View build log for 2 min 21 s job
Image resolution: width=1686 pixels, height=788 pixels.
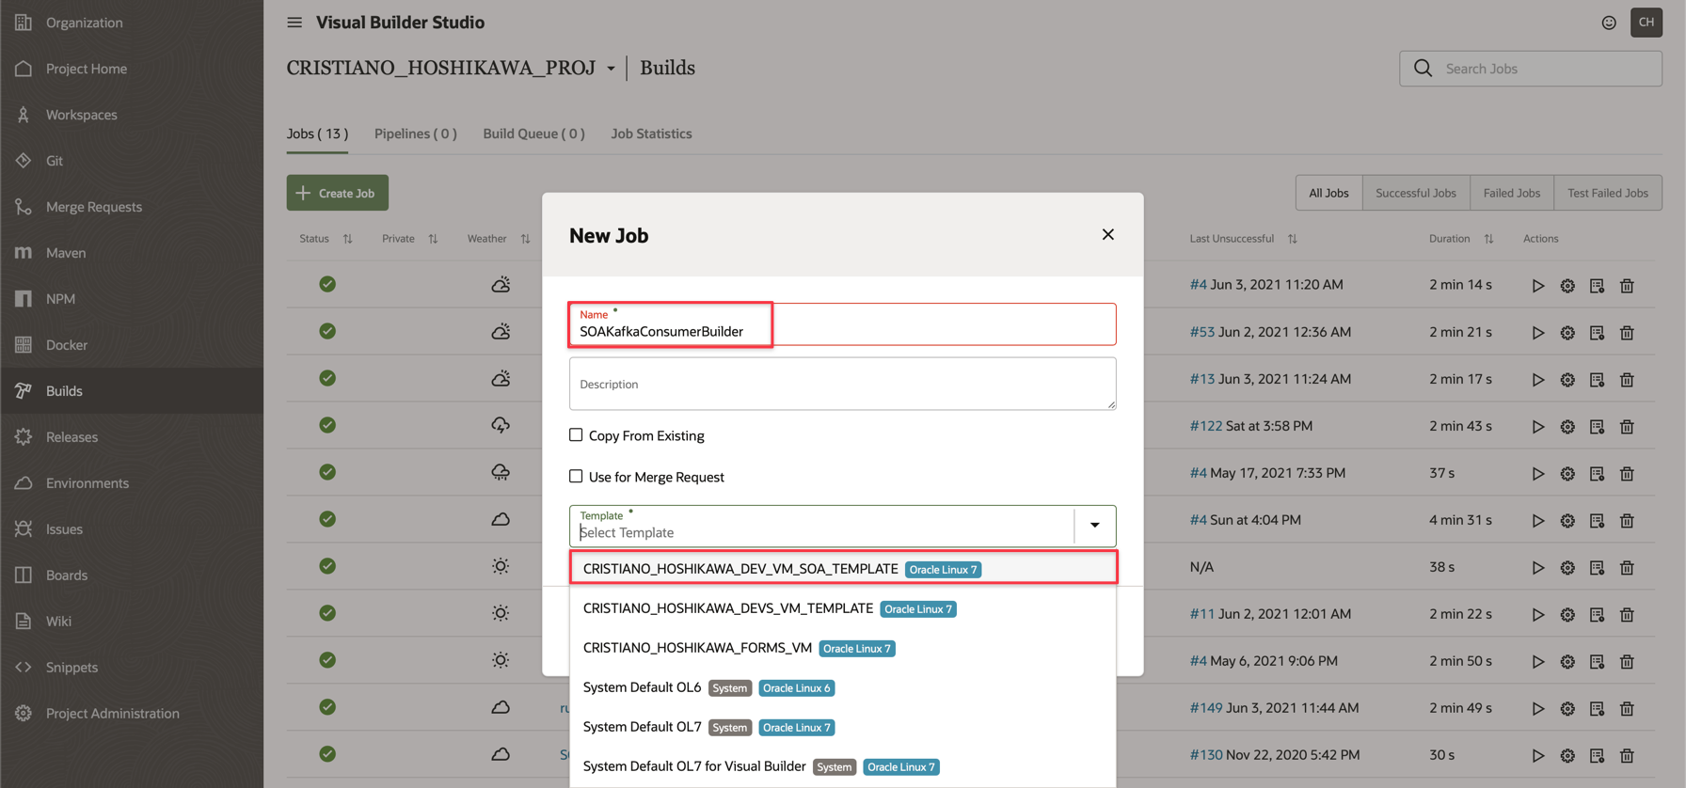pos(1597,333)
